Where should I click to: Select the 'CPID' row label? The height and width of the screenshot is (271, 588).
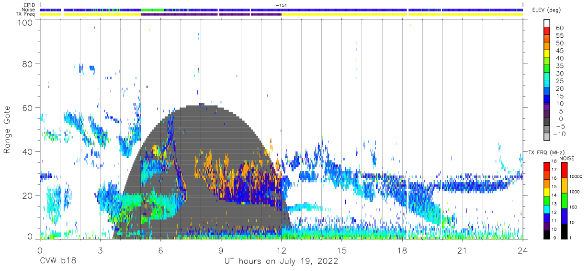(x=29, y=5)
